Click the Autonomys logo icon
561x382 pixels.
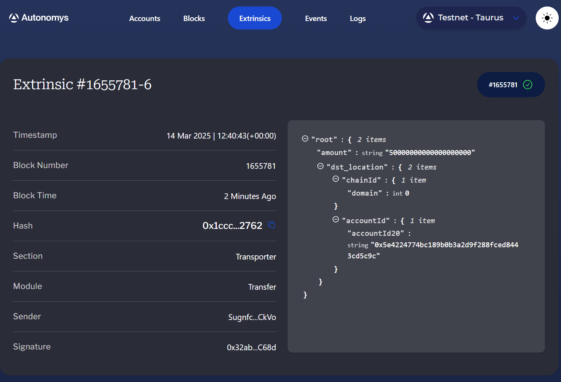(14, 18)
